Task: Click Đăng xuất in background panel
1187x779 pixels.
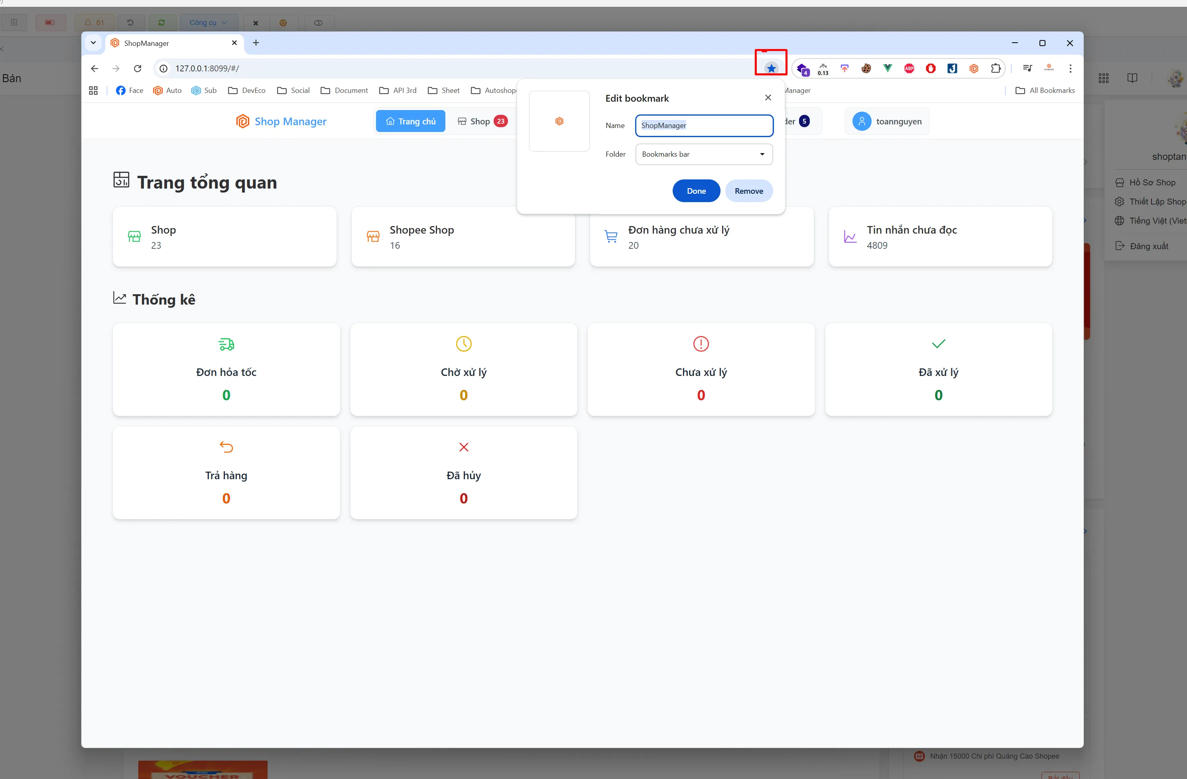Action: tap(1142, 246)
